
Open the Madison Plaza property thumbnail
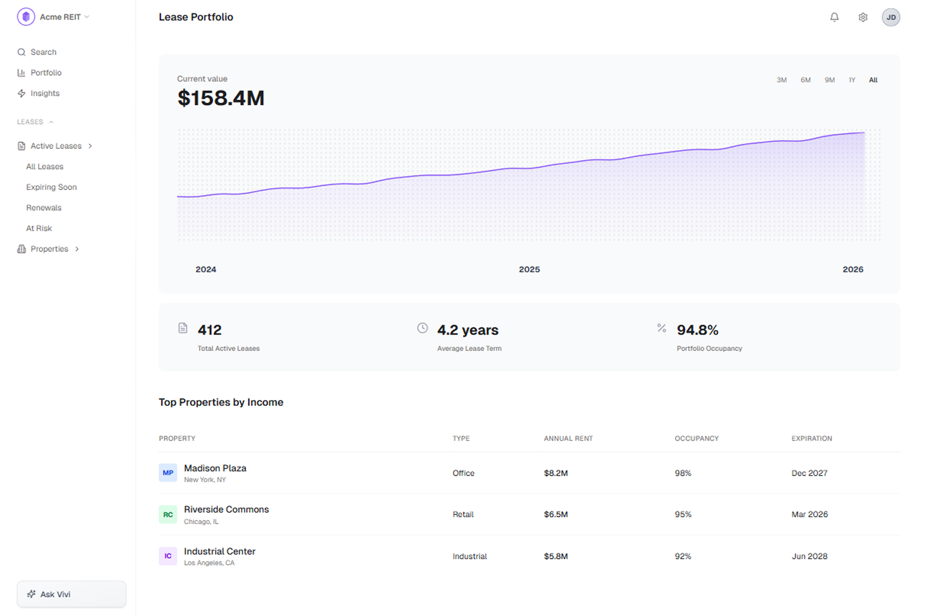[168, 473]
